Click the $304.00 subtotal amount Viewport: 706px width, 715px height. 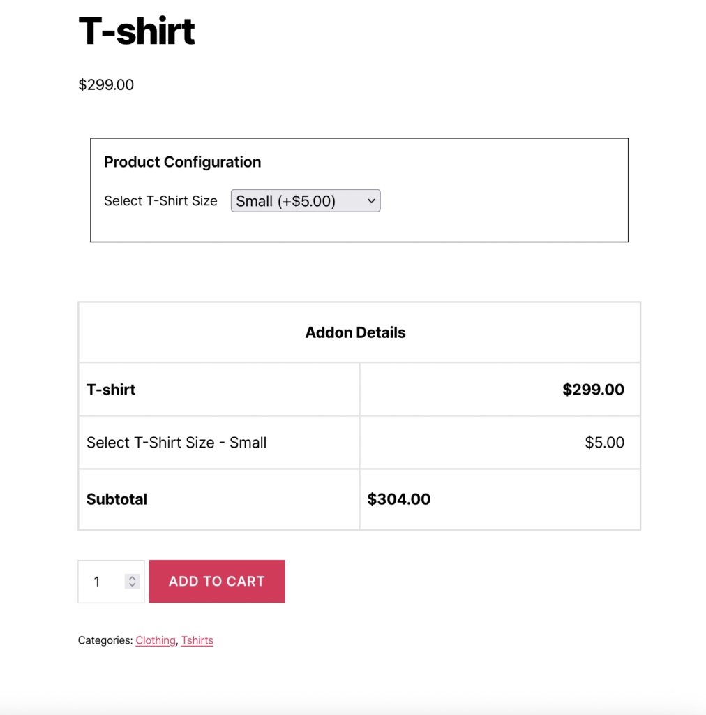(399, 499)
